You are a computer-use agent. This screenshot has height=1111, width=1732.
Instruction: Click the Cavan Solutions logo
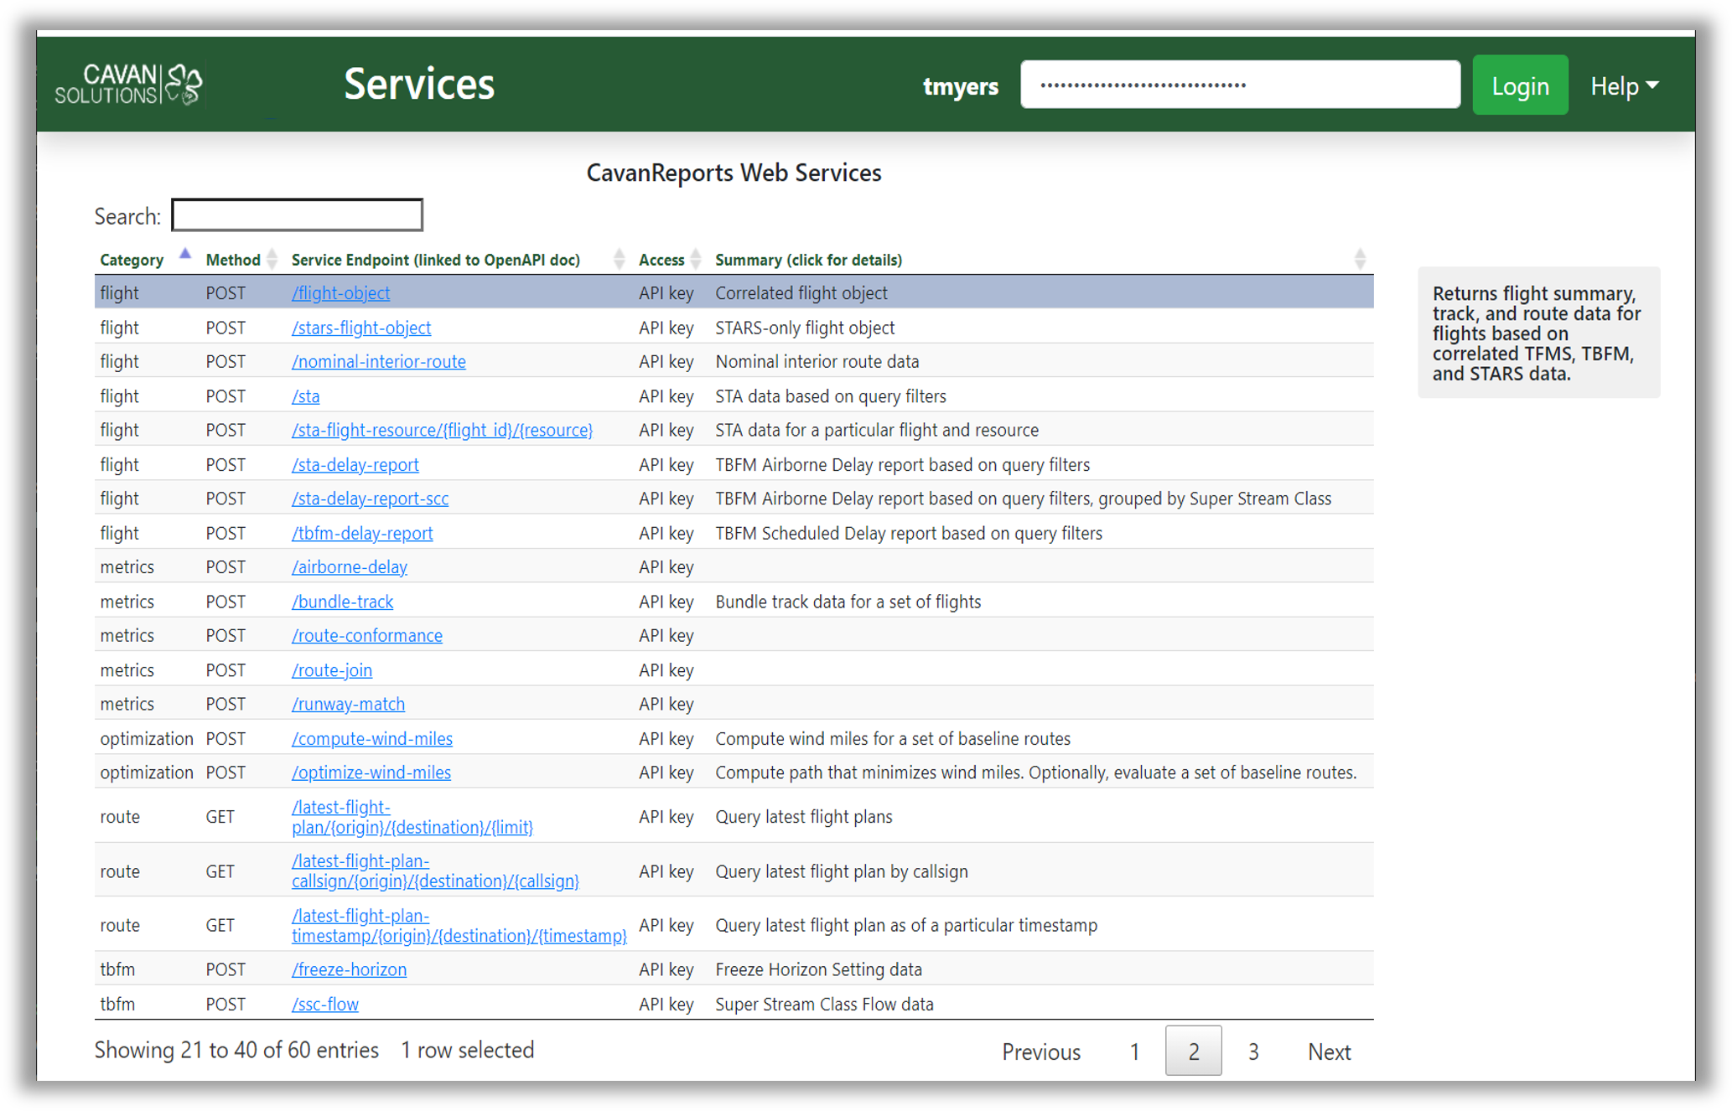coord(128,84)
